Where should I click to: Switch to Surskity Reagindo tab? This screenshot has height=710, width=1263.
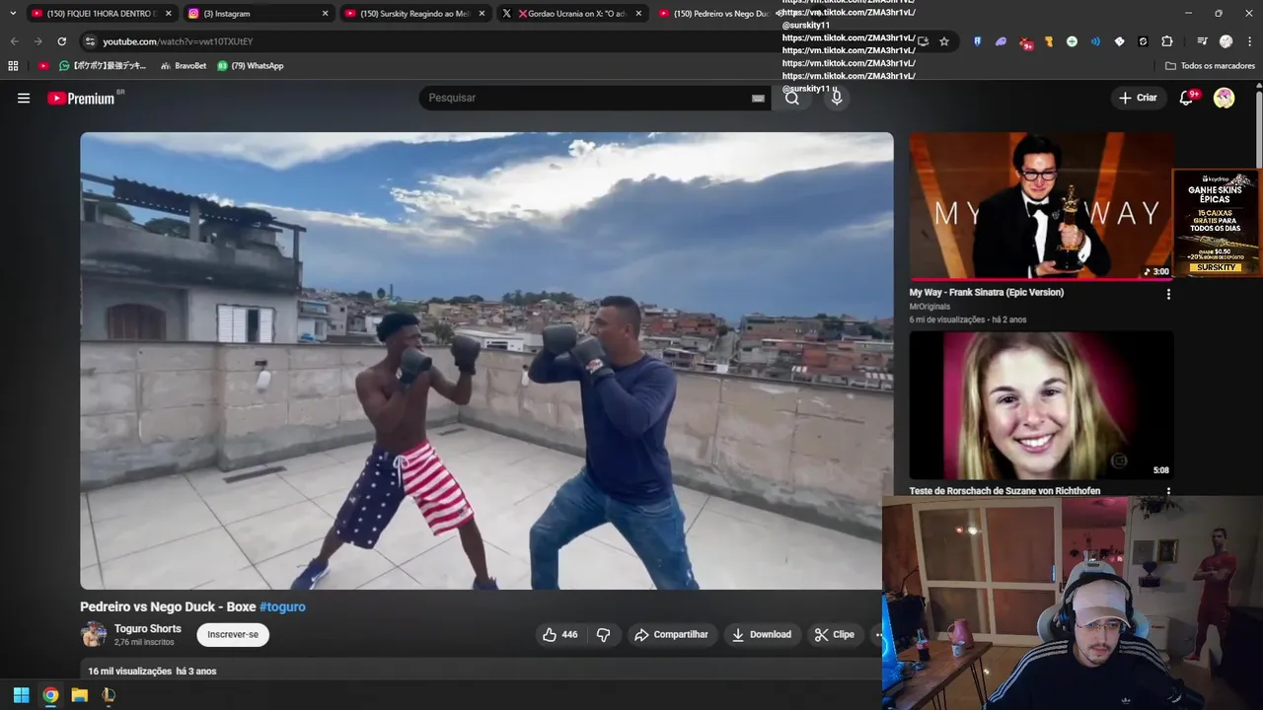tap(414, 14)
